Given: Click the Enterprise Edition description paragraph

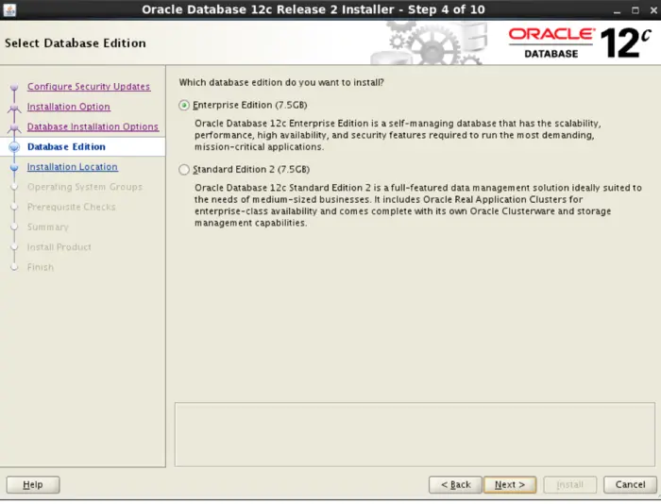Looking at the screenshot, I should pos(398,135).
